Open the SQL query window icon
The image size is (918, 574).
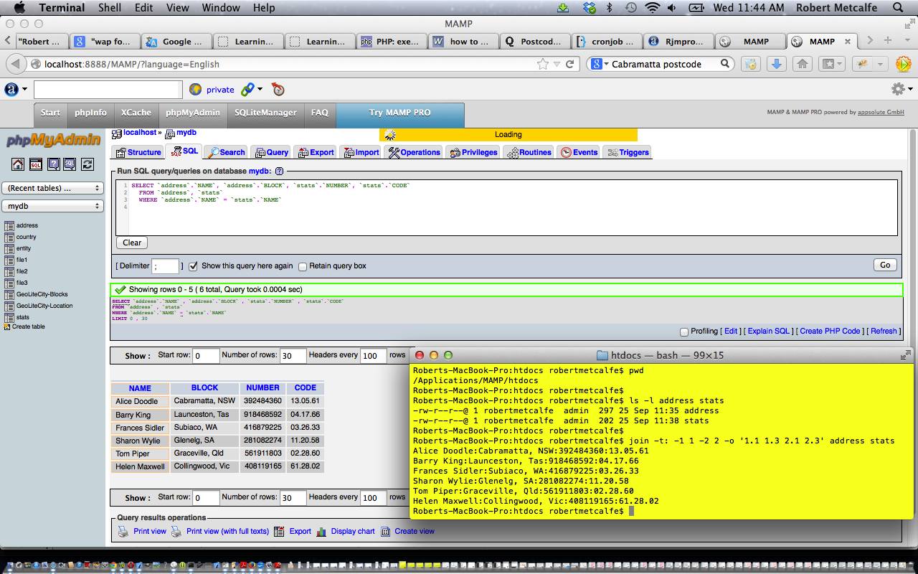point(36,164)
